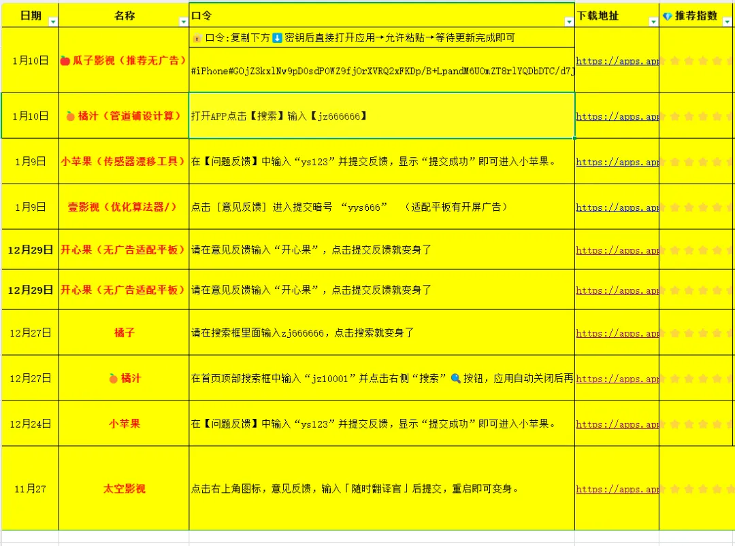Viewport: 735px width, 546px height.
Task: Select the cell 瓜子影视（推荐无广告）
Action: click(x=124, y=60)
